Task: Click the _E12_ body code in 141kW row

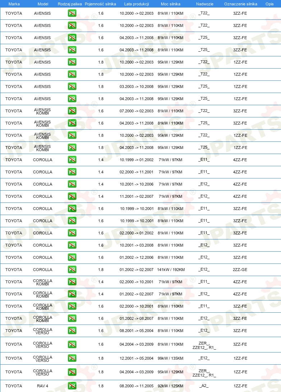Action: pos(204,270)
